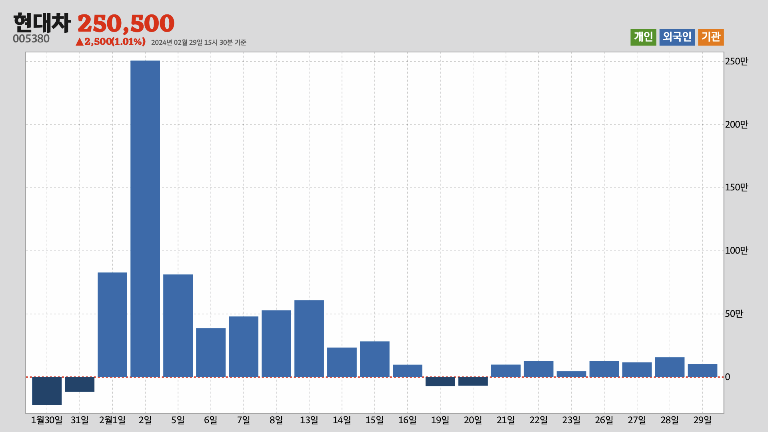Click the bar for 7일

coord(244,347)
